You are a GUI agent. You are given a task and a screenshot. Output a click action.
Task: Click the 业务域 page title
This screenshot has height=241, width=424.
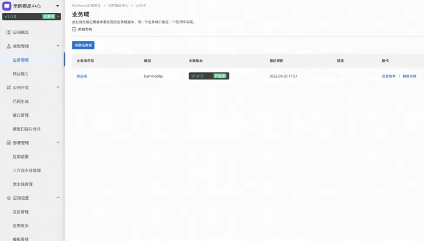point(81,14)
